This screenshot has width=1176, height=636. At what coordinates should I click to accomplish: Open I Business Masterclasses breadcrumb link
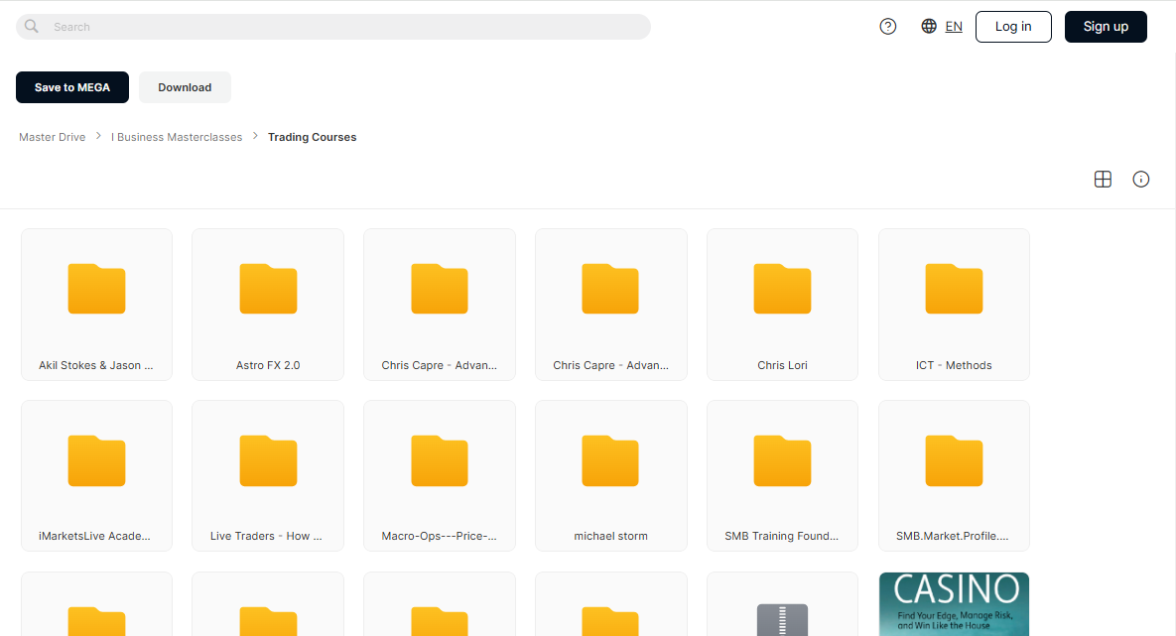tap(177, 137)
